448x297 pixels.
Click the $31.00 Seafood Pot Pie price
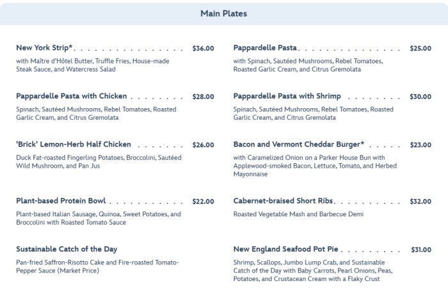420,250
